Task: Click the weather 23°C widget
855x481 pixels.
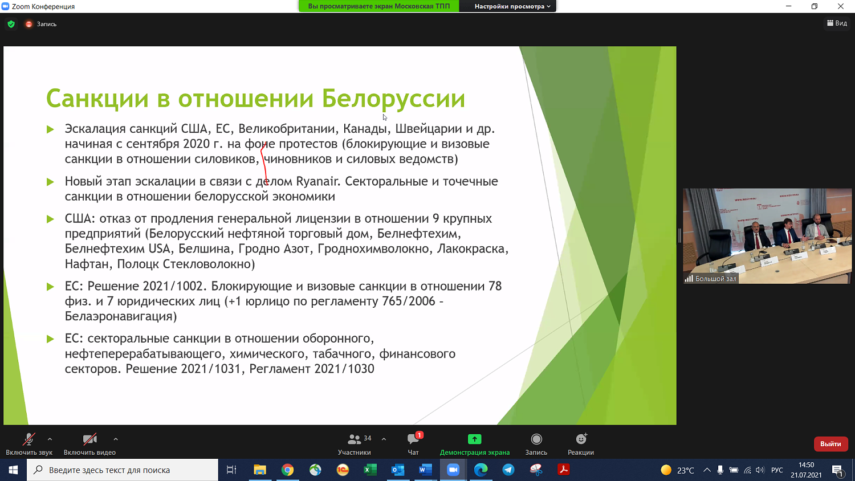Action: coord(677,470)
